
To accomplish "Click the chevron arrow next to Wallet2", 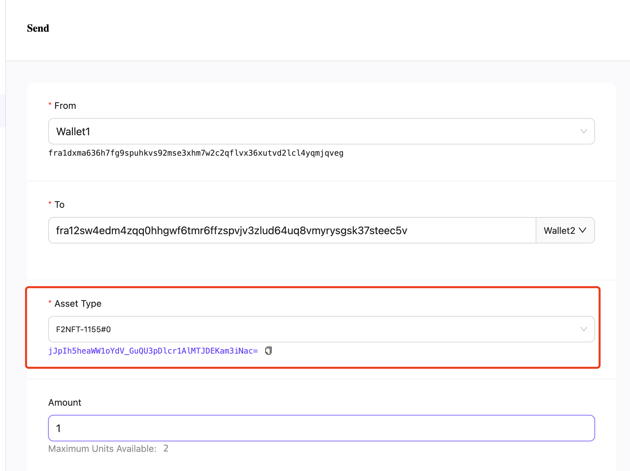I will pos(583,230).
